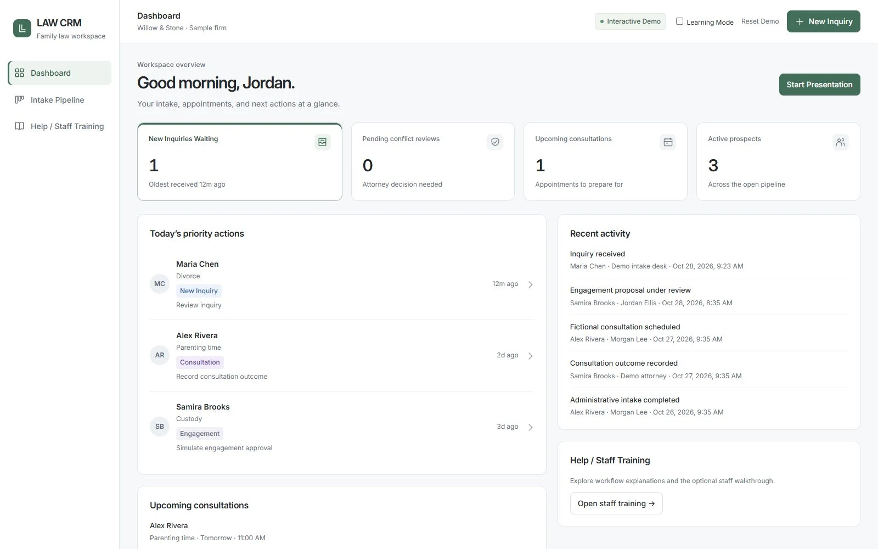Click the New Inquiry status tag
Viewport: 878px width, 549px height.
click(199, 291)
